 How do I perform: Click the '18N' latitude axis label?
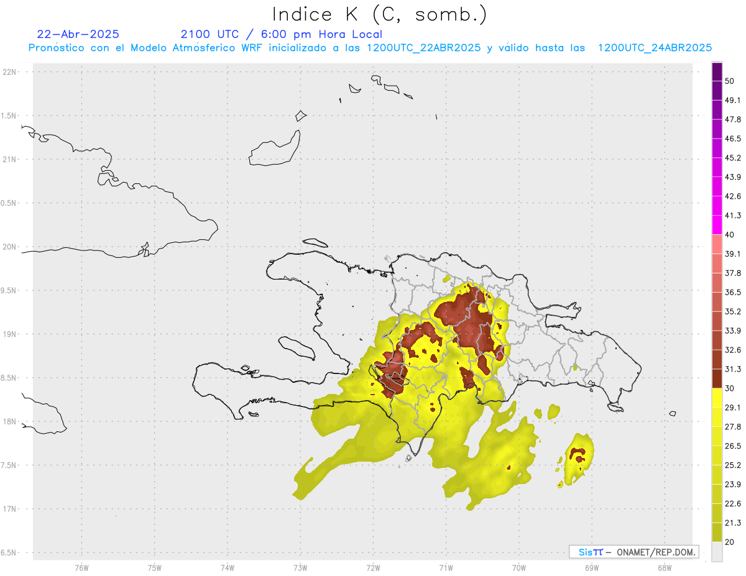tap(10, 422)
